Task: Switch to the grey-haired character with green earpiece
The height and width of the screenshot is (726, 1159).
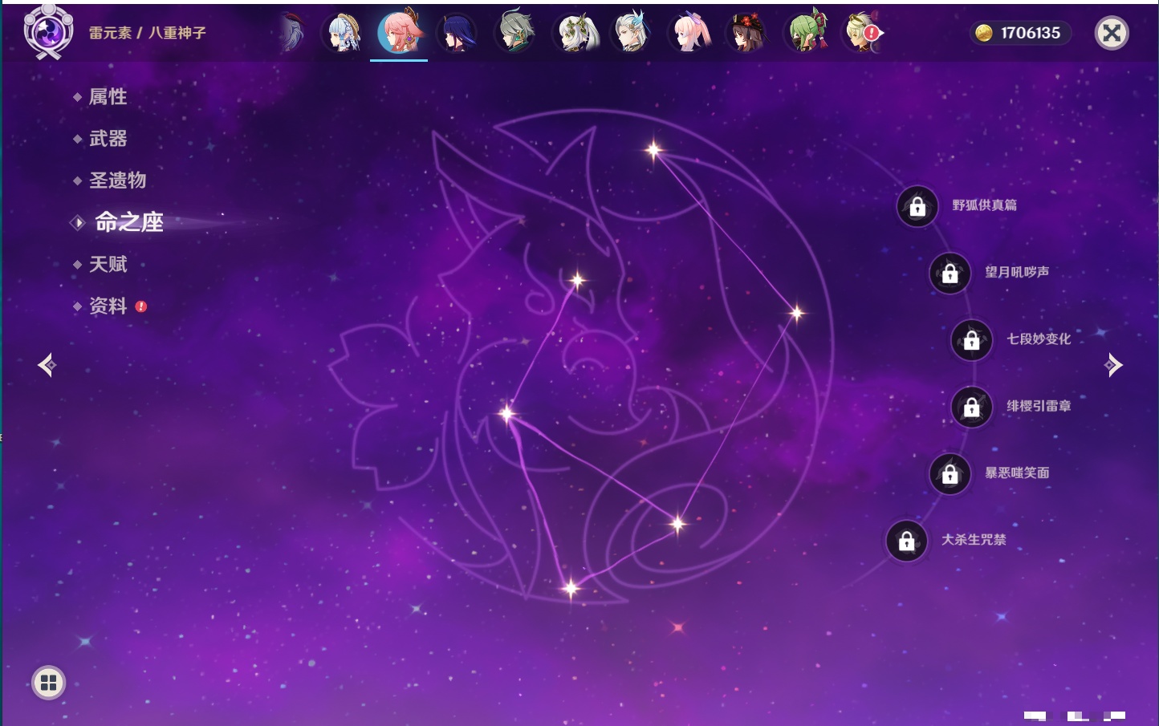Action: point(514,33)
